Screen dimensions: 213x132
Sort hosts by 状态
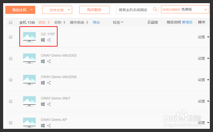click(x=44, y=22)
